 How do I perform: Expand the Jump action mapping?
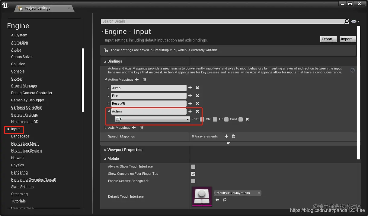point(109,88)
